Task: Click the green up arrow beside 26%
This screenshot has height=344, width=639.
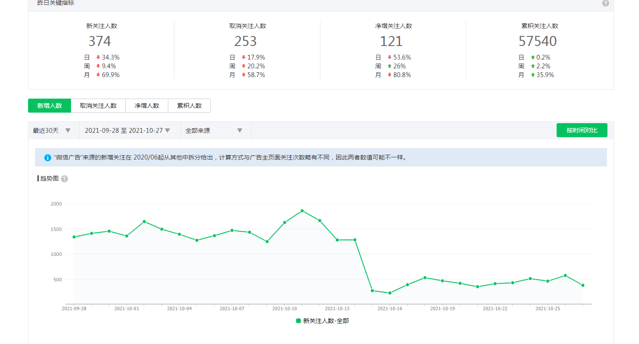Action: [390, 66]
